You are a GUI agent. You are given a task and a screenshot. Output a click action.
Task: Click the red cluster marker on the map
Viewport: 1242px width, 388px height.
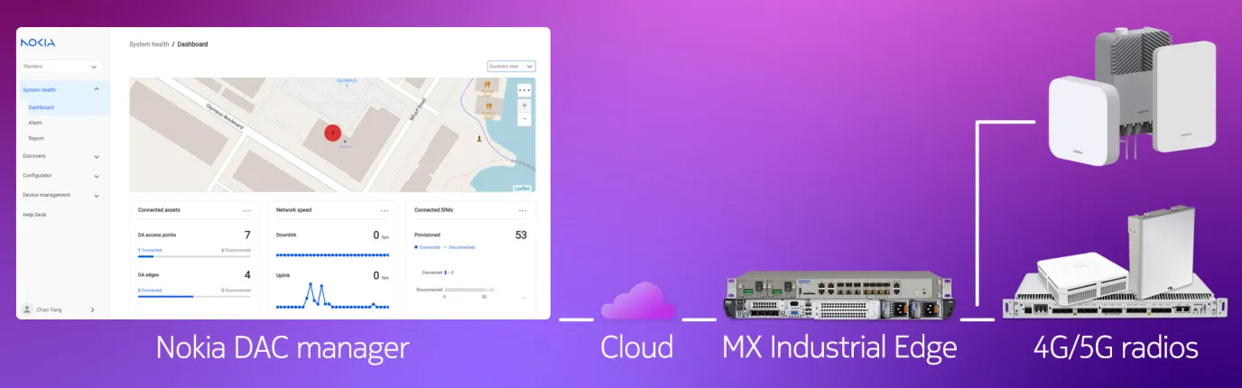[333, 133]
